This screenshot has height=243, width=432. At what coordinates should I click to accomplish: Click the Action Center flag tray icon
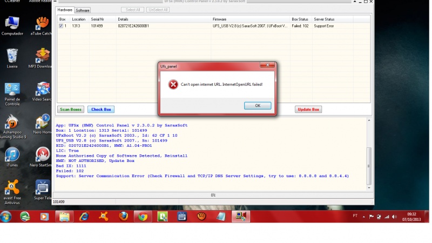click(x=372, y=217)
